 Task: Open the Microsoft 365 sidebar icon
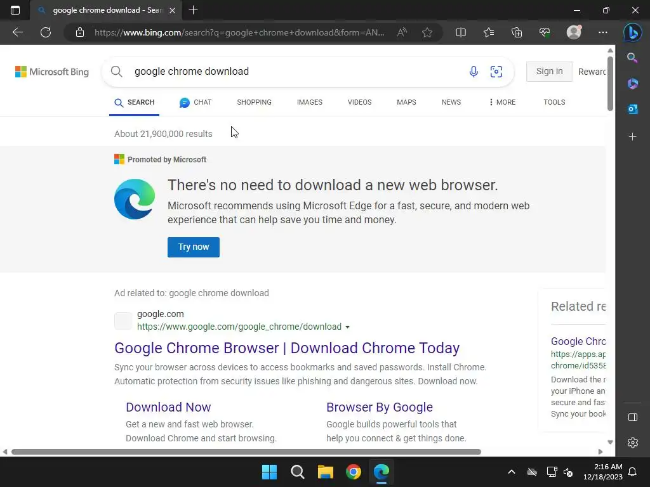point(632,83)
